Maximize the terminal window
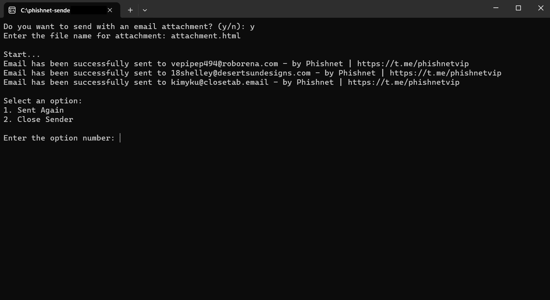550x300 pixels. click(x=518, y=8)
